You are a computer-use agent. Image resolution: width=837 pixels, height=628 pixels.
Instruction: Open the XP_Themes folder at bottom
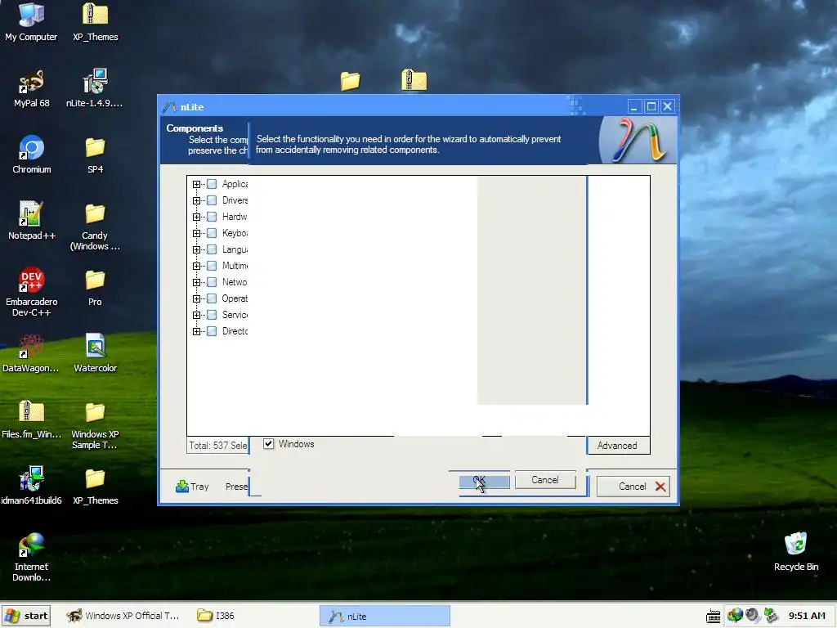click(x=95, y=486)
